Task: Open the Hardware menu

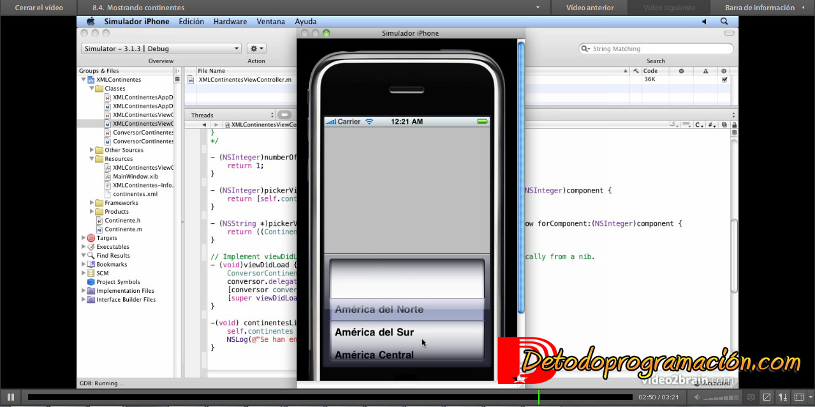Action: point(230,21)
